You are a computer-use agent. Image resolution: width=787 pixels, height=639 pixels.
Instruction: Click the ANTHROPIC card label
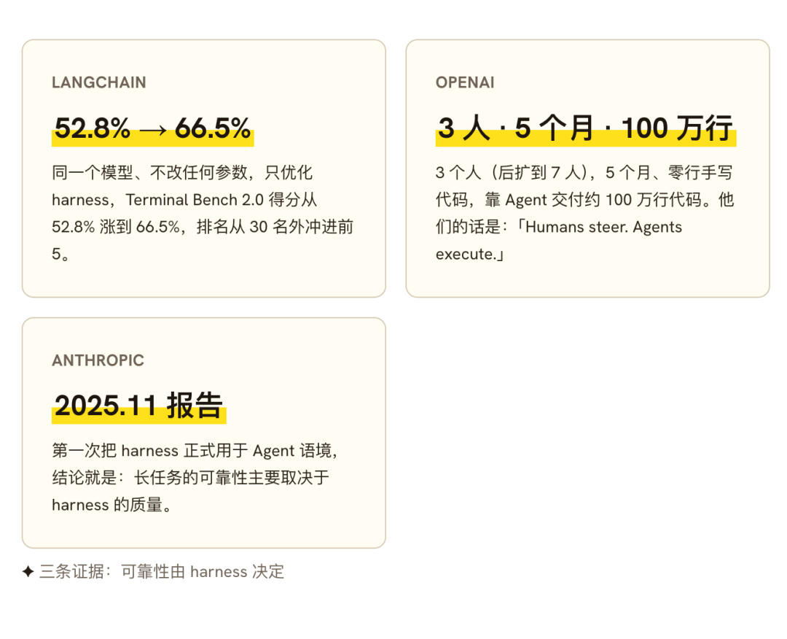pyautogui.click(x=98, y=360)
